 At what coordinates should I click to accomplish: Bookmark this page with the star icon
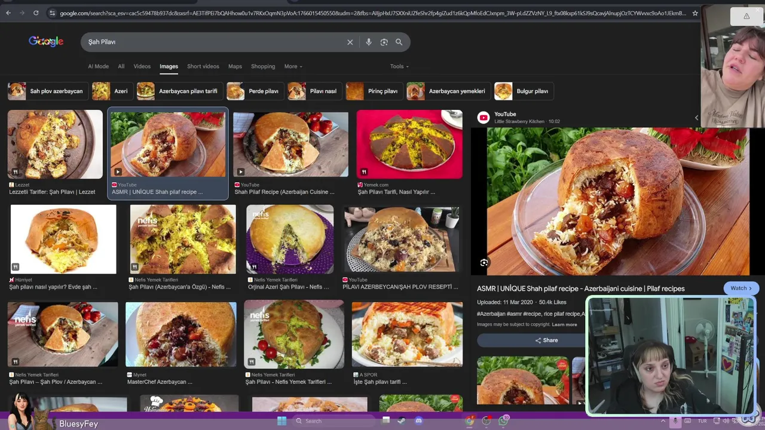pos(695,13)
